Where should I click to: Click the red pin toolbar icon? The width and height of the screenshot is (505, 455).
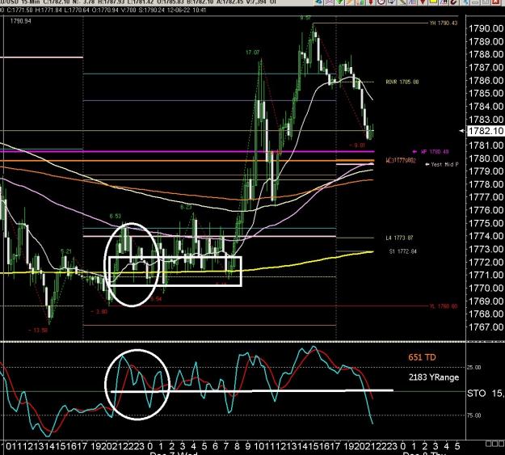point(371,2)
